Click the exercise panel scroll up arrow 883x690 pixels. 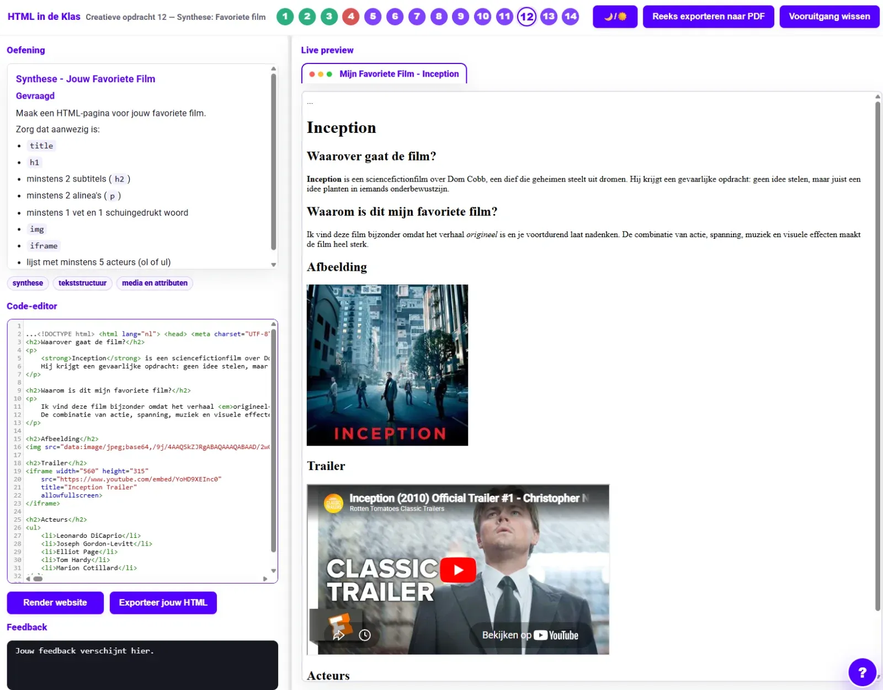(x=273, y=69)
